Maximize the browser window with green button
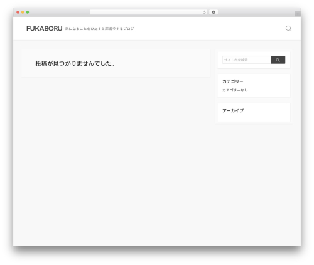 pyautogui.click(x=28, y=12)
